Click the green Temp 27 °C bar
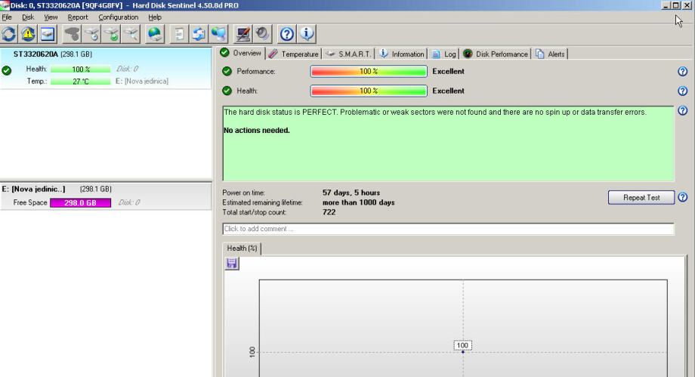This screenshot has width=695, height=377. (x=81, y=82)
